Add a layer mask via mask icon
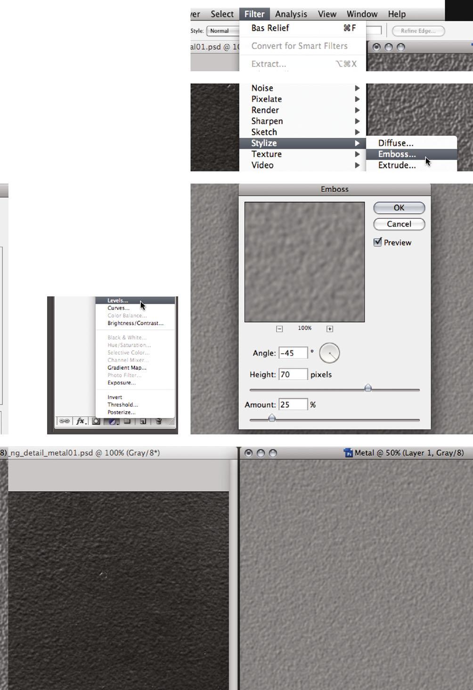The height and width of the screenshot is (690, 473). pos(96,421)
